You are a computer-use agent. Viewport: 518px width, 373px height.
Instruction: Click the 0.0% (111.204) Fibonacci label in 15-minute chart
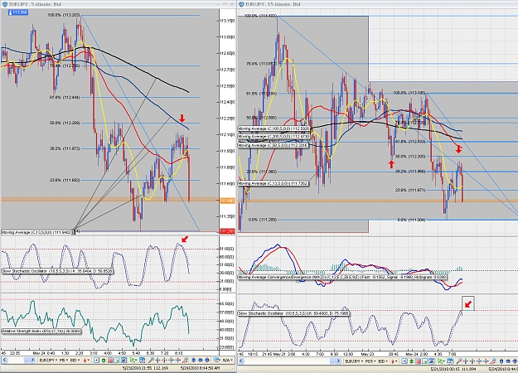pos(411,220)
